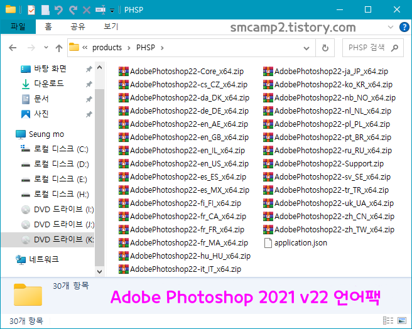Click the Rename icon in title bar
The image size is (412, 329).
(x=100, y=10)
